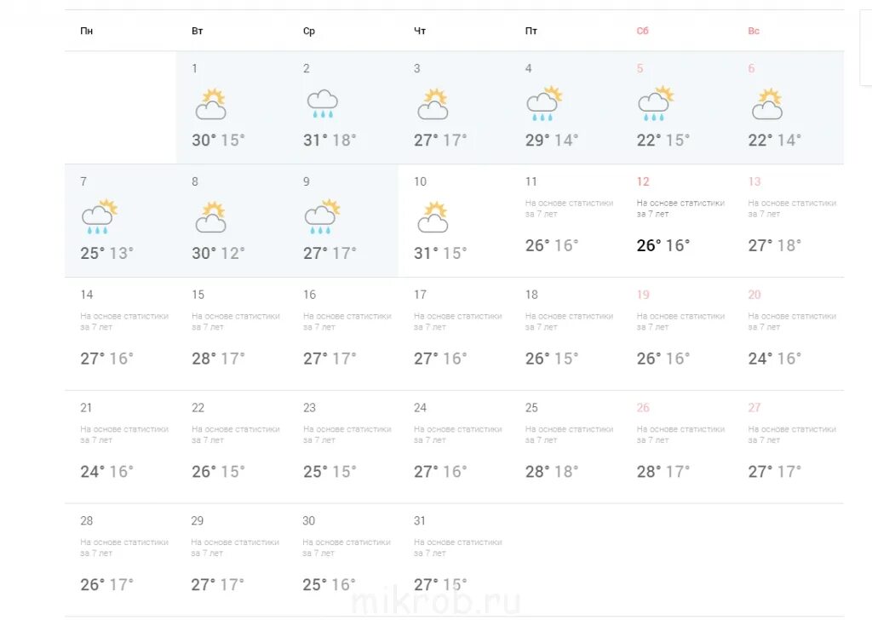Viewport: 872px width, 620px height.
Task: Select the Сб weekend column header
Action: pyautogui.click(x=642, y=31)
